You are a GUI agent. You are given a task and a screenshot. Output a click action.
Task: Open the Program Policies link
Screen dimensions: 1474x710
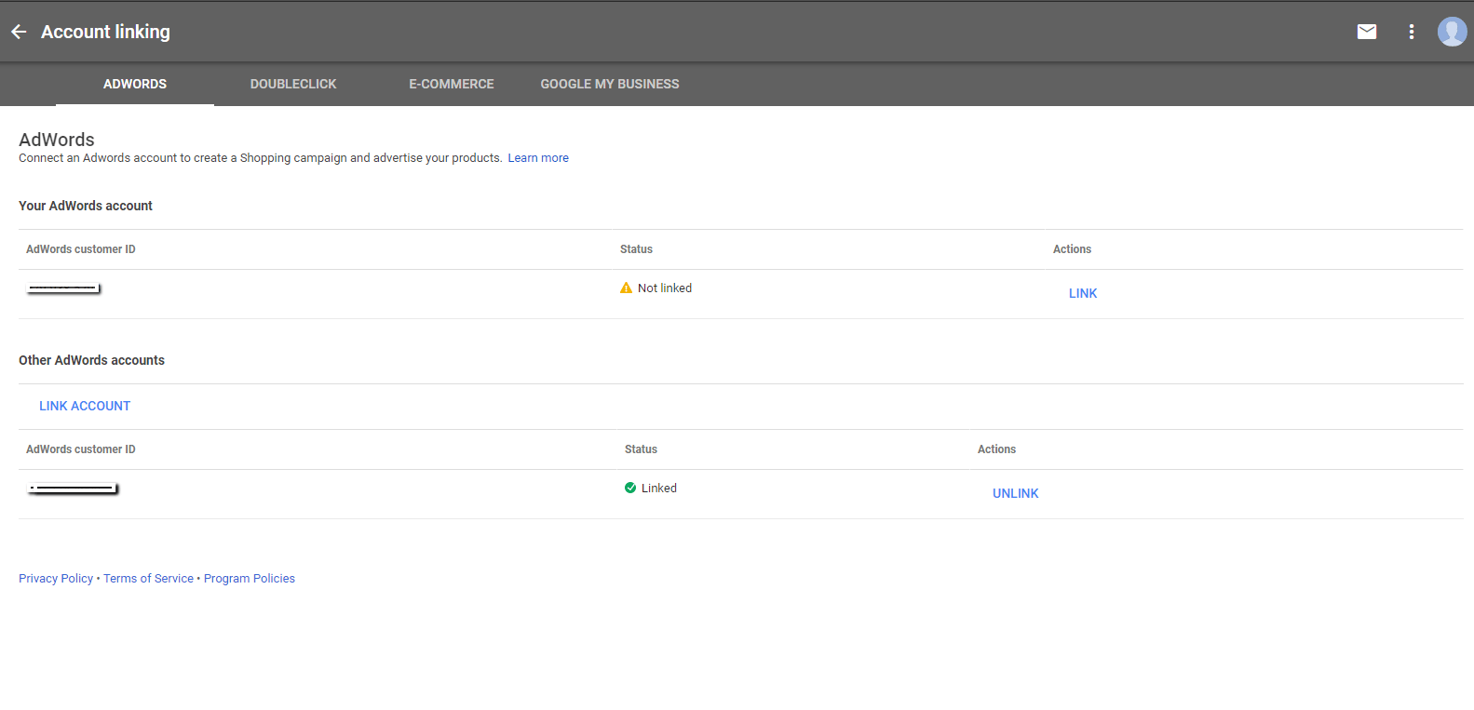pos(250,578)
